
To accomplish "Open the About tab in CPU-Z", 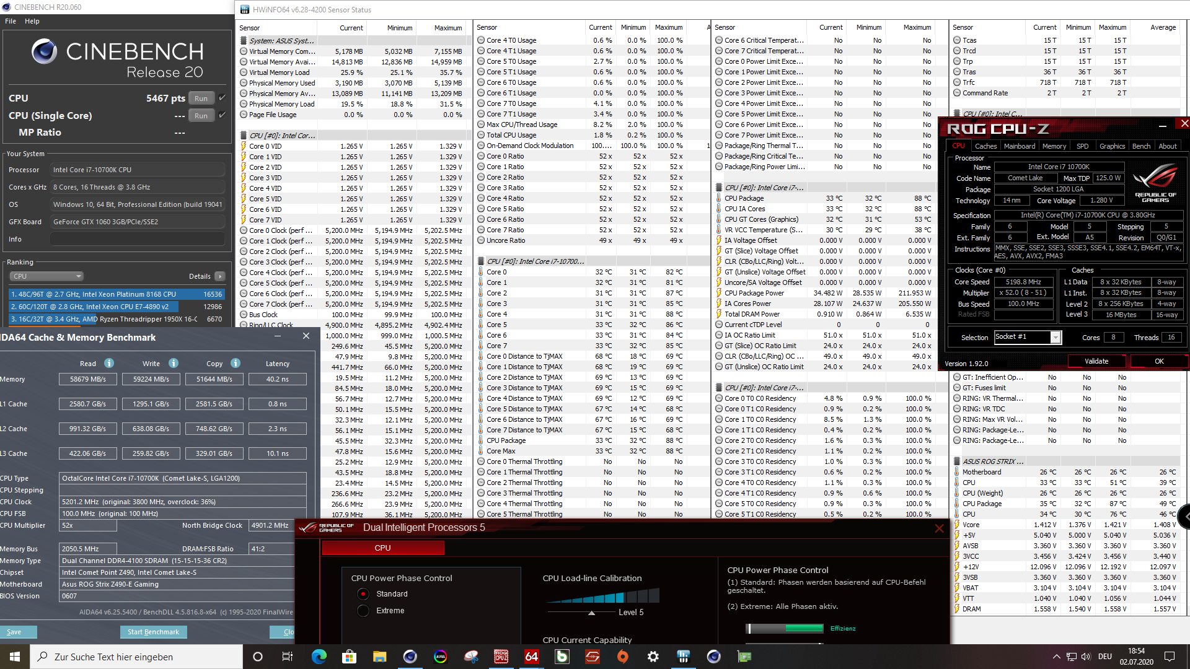I will 1168,146.
